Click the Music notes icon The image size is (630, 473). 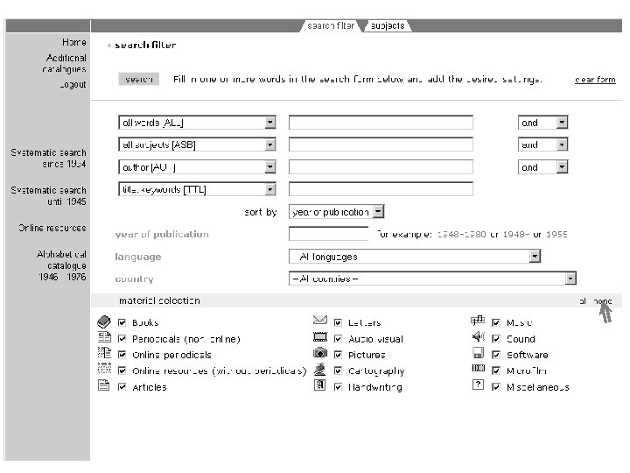(478, 321)
